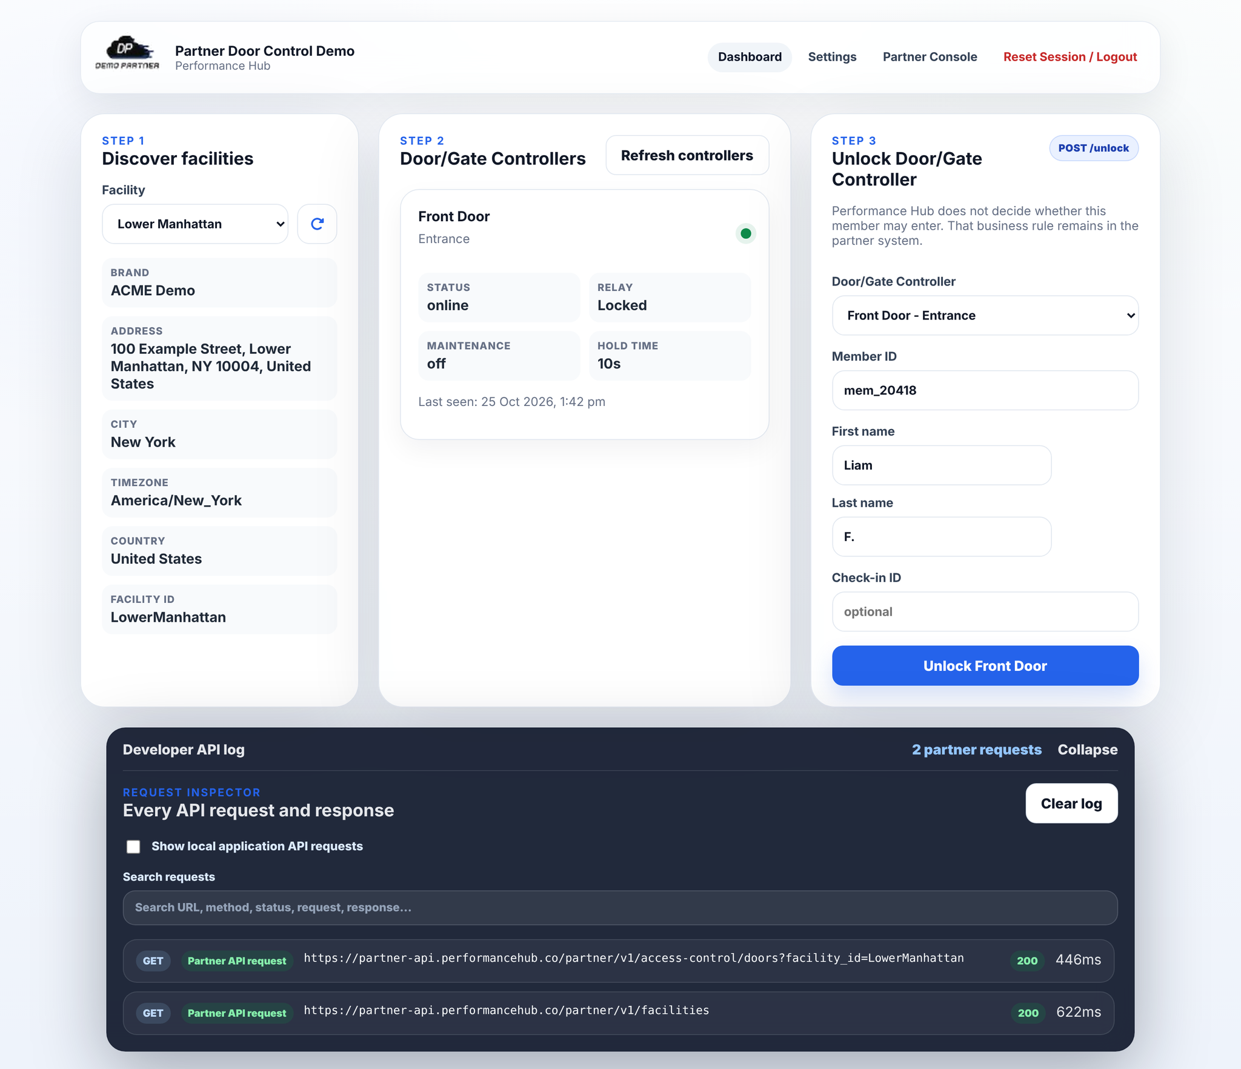Go to Partner Console
Screen dimensions: 1241x1069
pos(930,57)
